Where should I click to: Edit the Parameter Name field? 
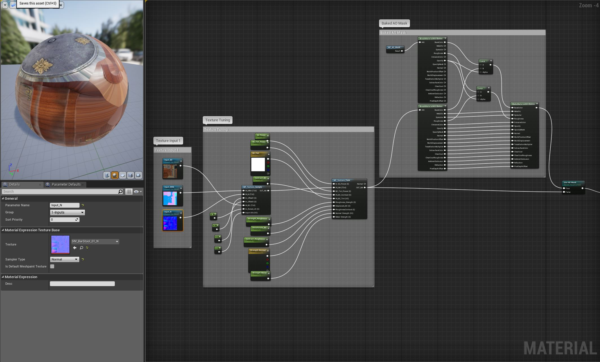[65, 205]
